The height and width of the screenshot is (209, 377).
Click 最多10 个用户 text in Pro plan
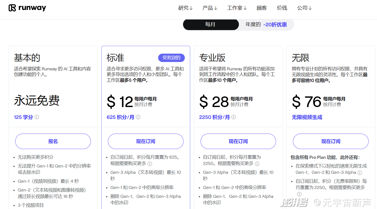(223, 80)
